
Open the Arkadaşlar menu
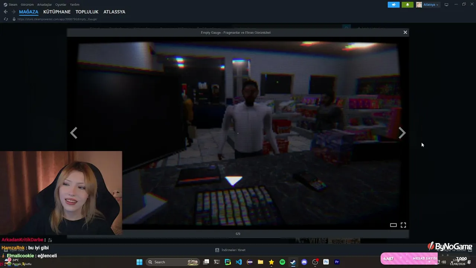(45, 4)
